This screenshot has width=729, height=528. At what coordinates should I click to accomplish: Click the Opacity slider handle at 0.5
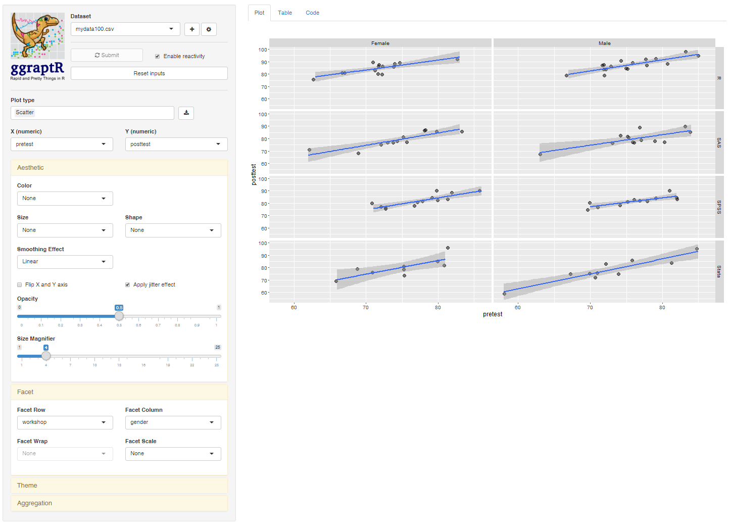(119, 316)
